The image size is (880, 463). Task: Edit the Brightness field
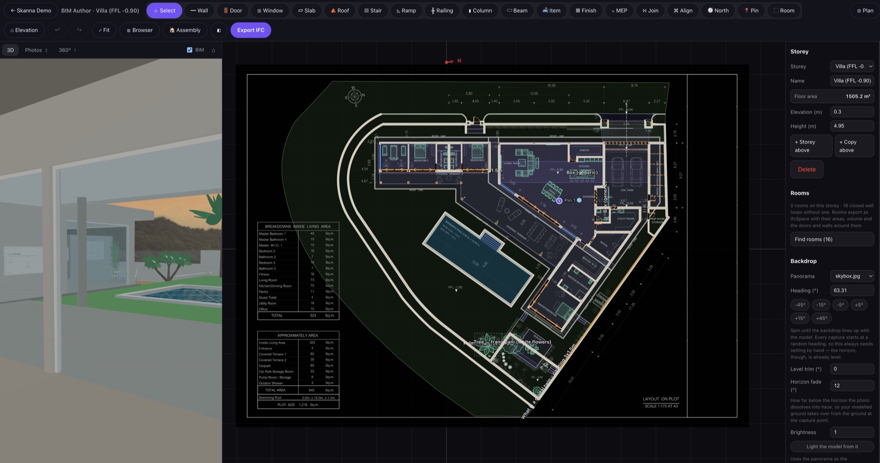pos(852,432)
